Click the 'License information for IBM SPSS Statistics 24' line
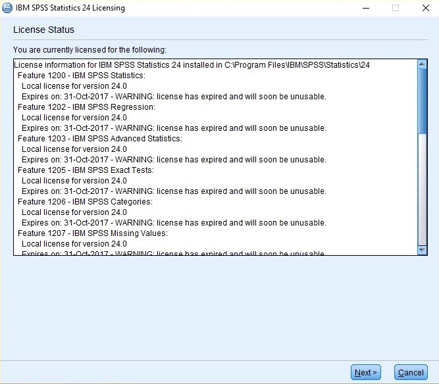The width and height of the screenshot is (439, 384). (x=192, y=65)
